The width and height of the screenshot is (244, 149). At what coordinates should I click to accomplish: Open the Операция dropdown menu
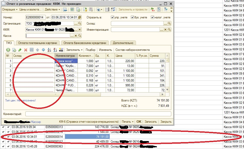point(10,9)
